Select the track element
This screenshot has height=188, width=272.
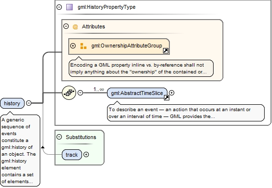coord(72,155)
